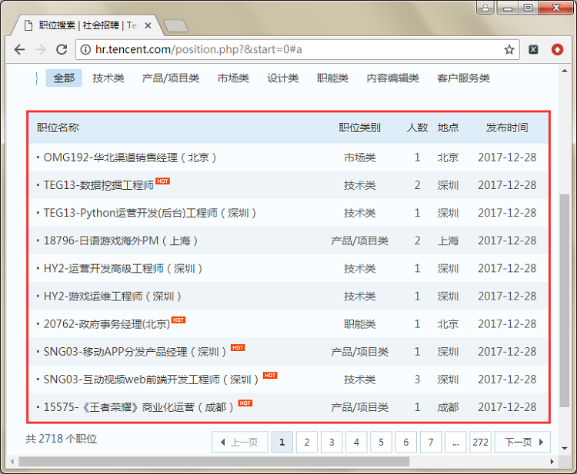Go to page 2

click(306, 442)
